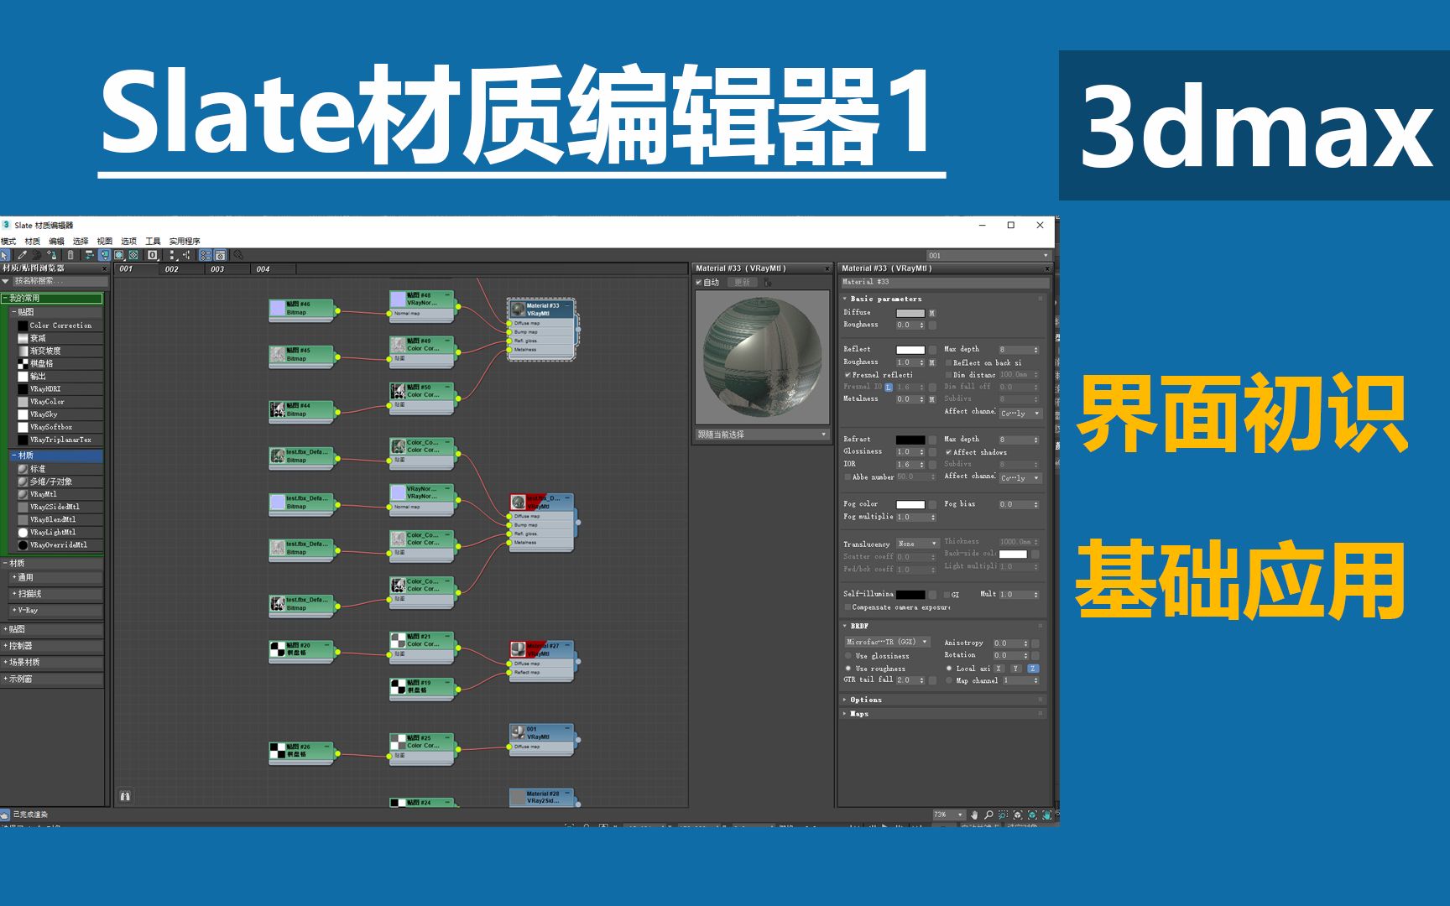Open the 模式 menu
Screen dimensions: 1450x906
tap(8, 241)
